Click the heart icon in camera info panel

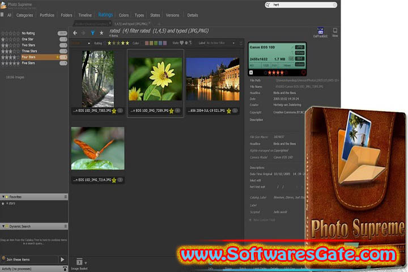point(303,73)
